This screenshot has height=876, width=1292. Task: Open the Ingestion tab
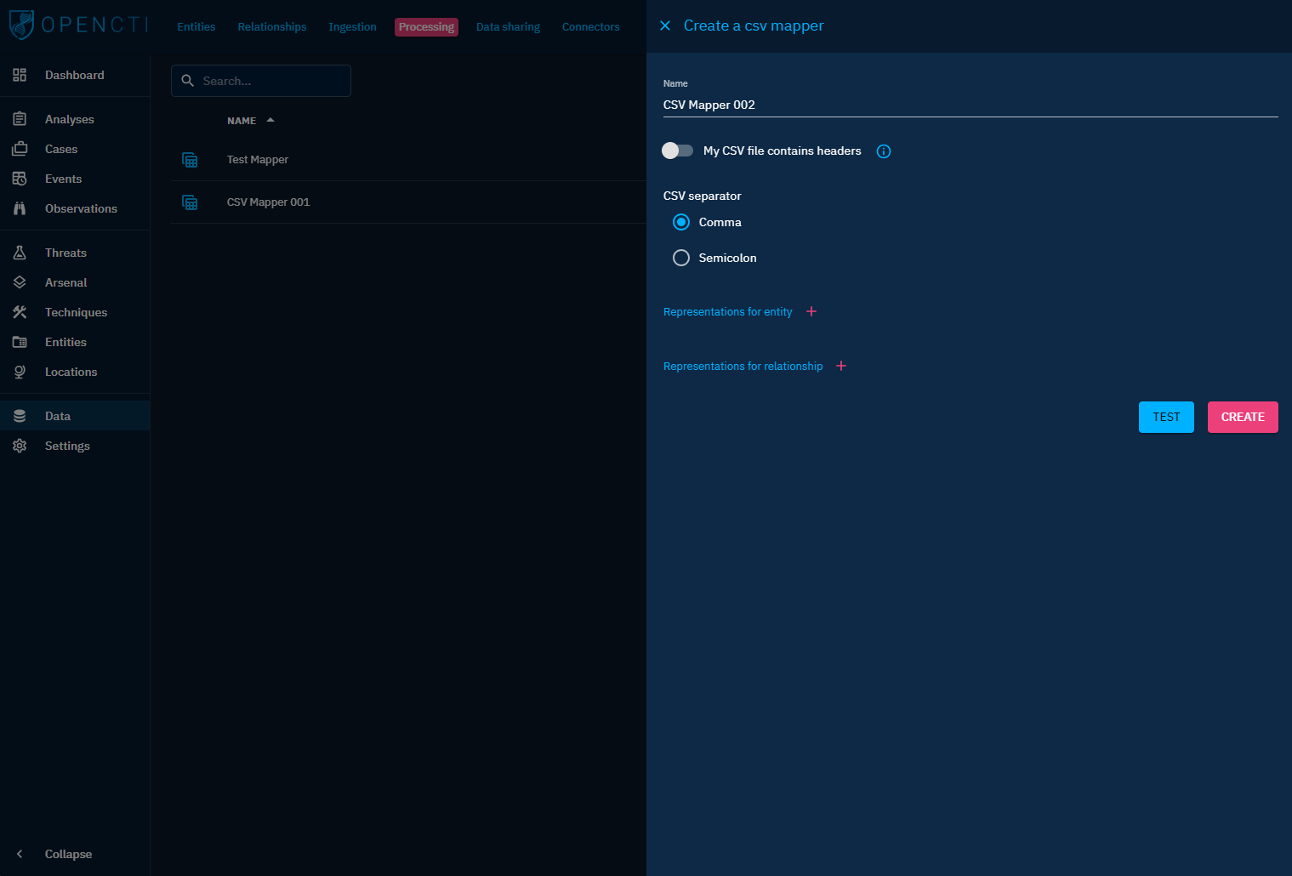(x=352, y=27)
